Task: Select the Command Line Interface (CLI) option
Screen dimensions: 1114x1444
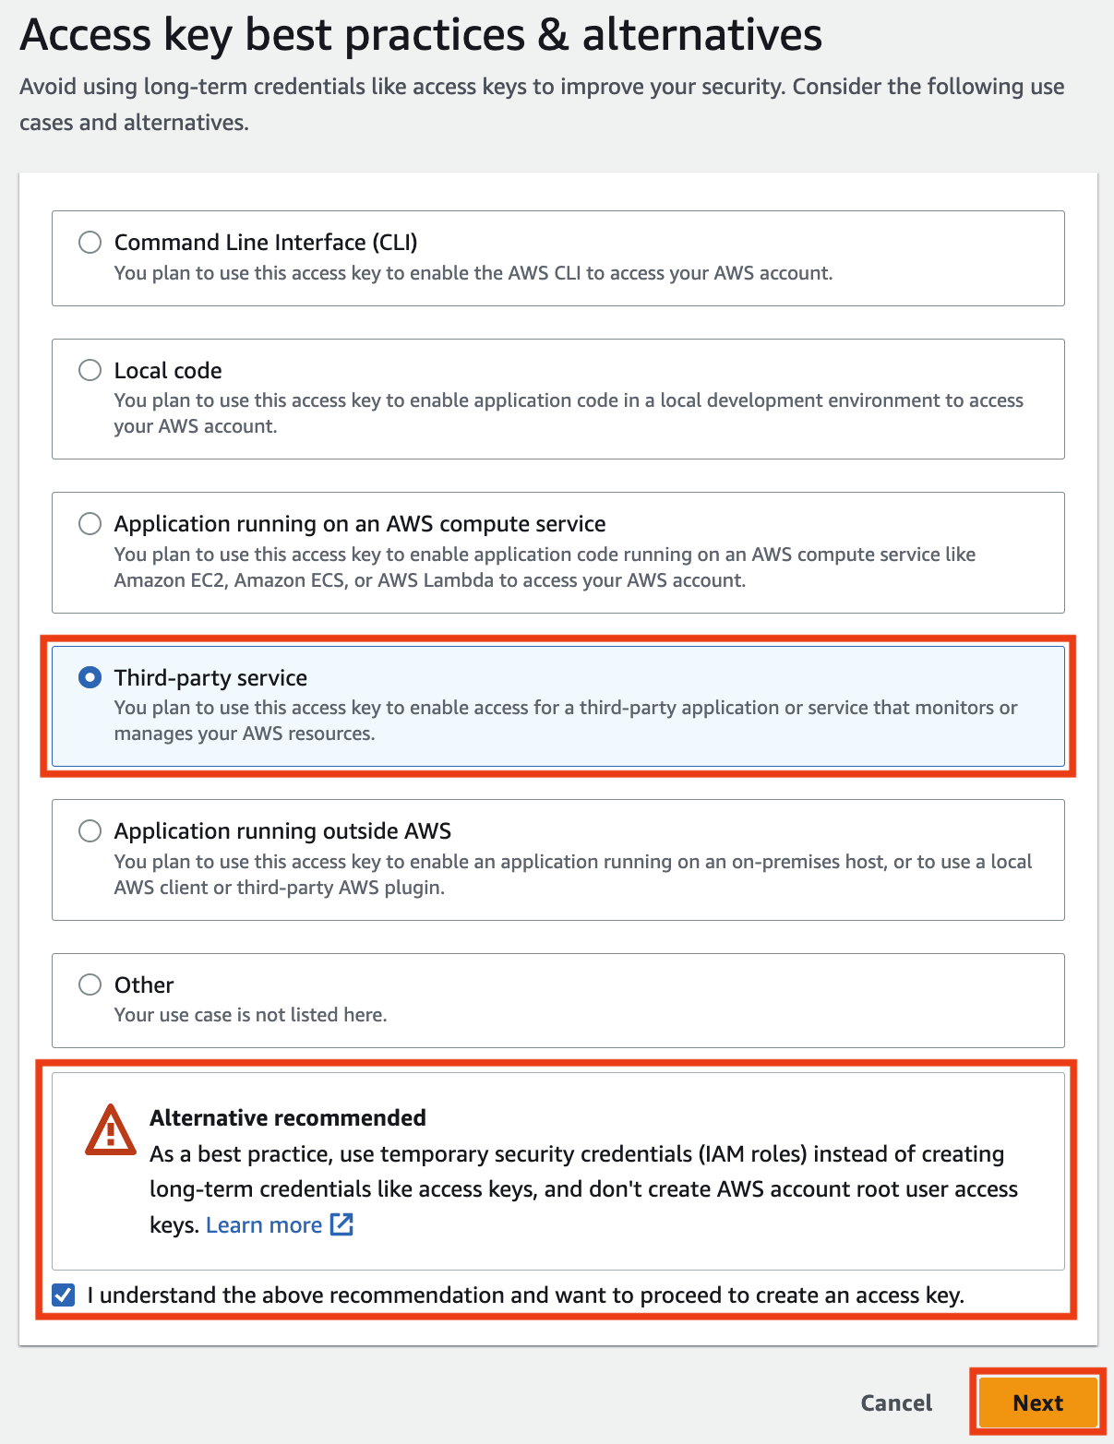Action: 90,242
